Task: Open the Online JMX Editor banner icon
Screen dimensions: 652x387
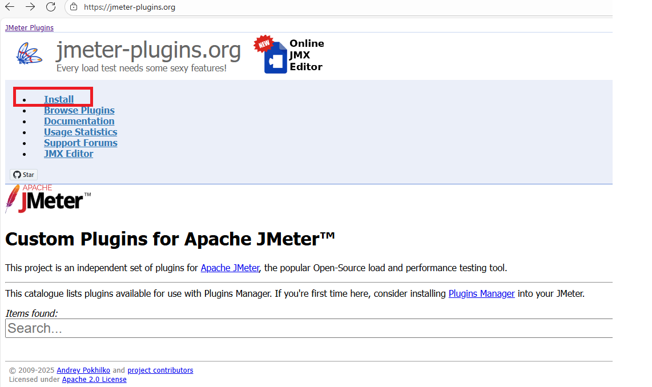Action: point(289,54)
